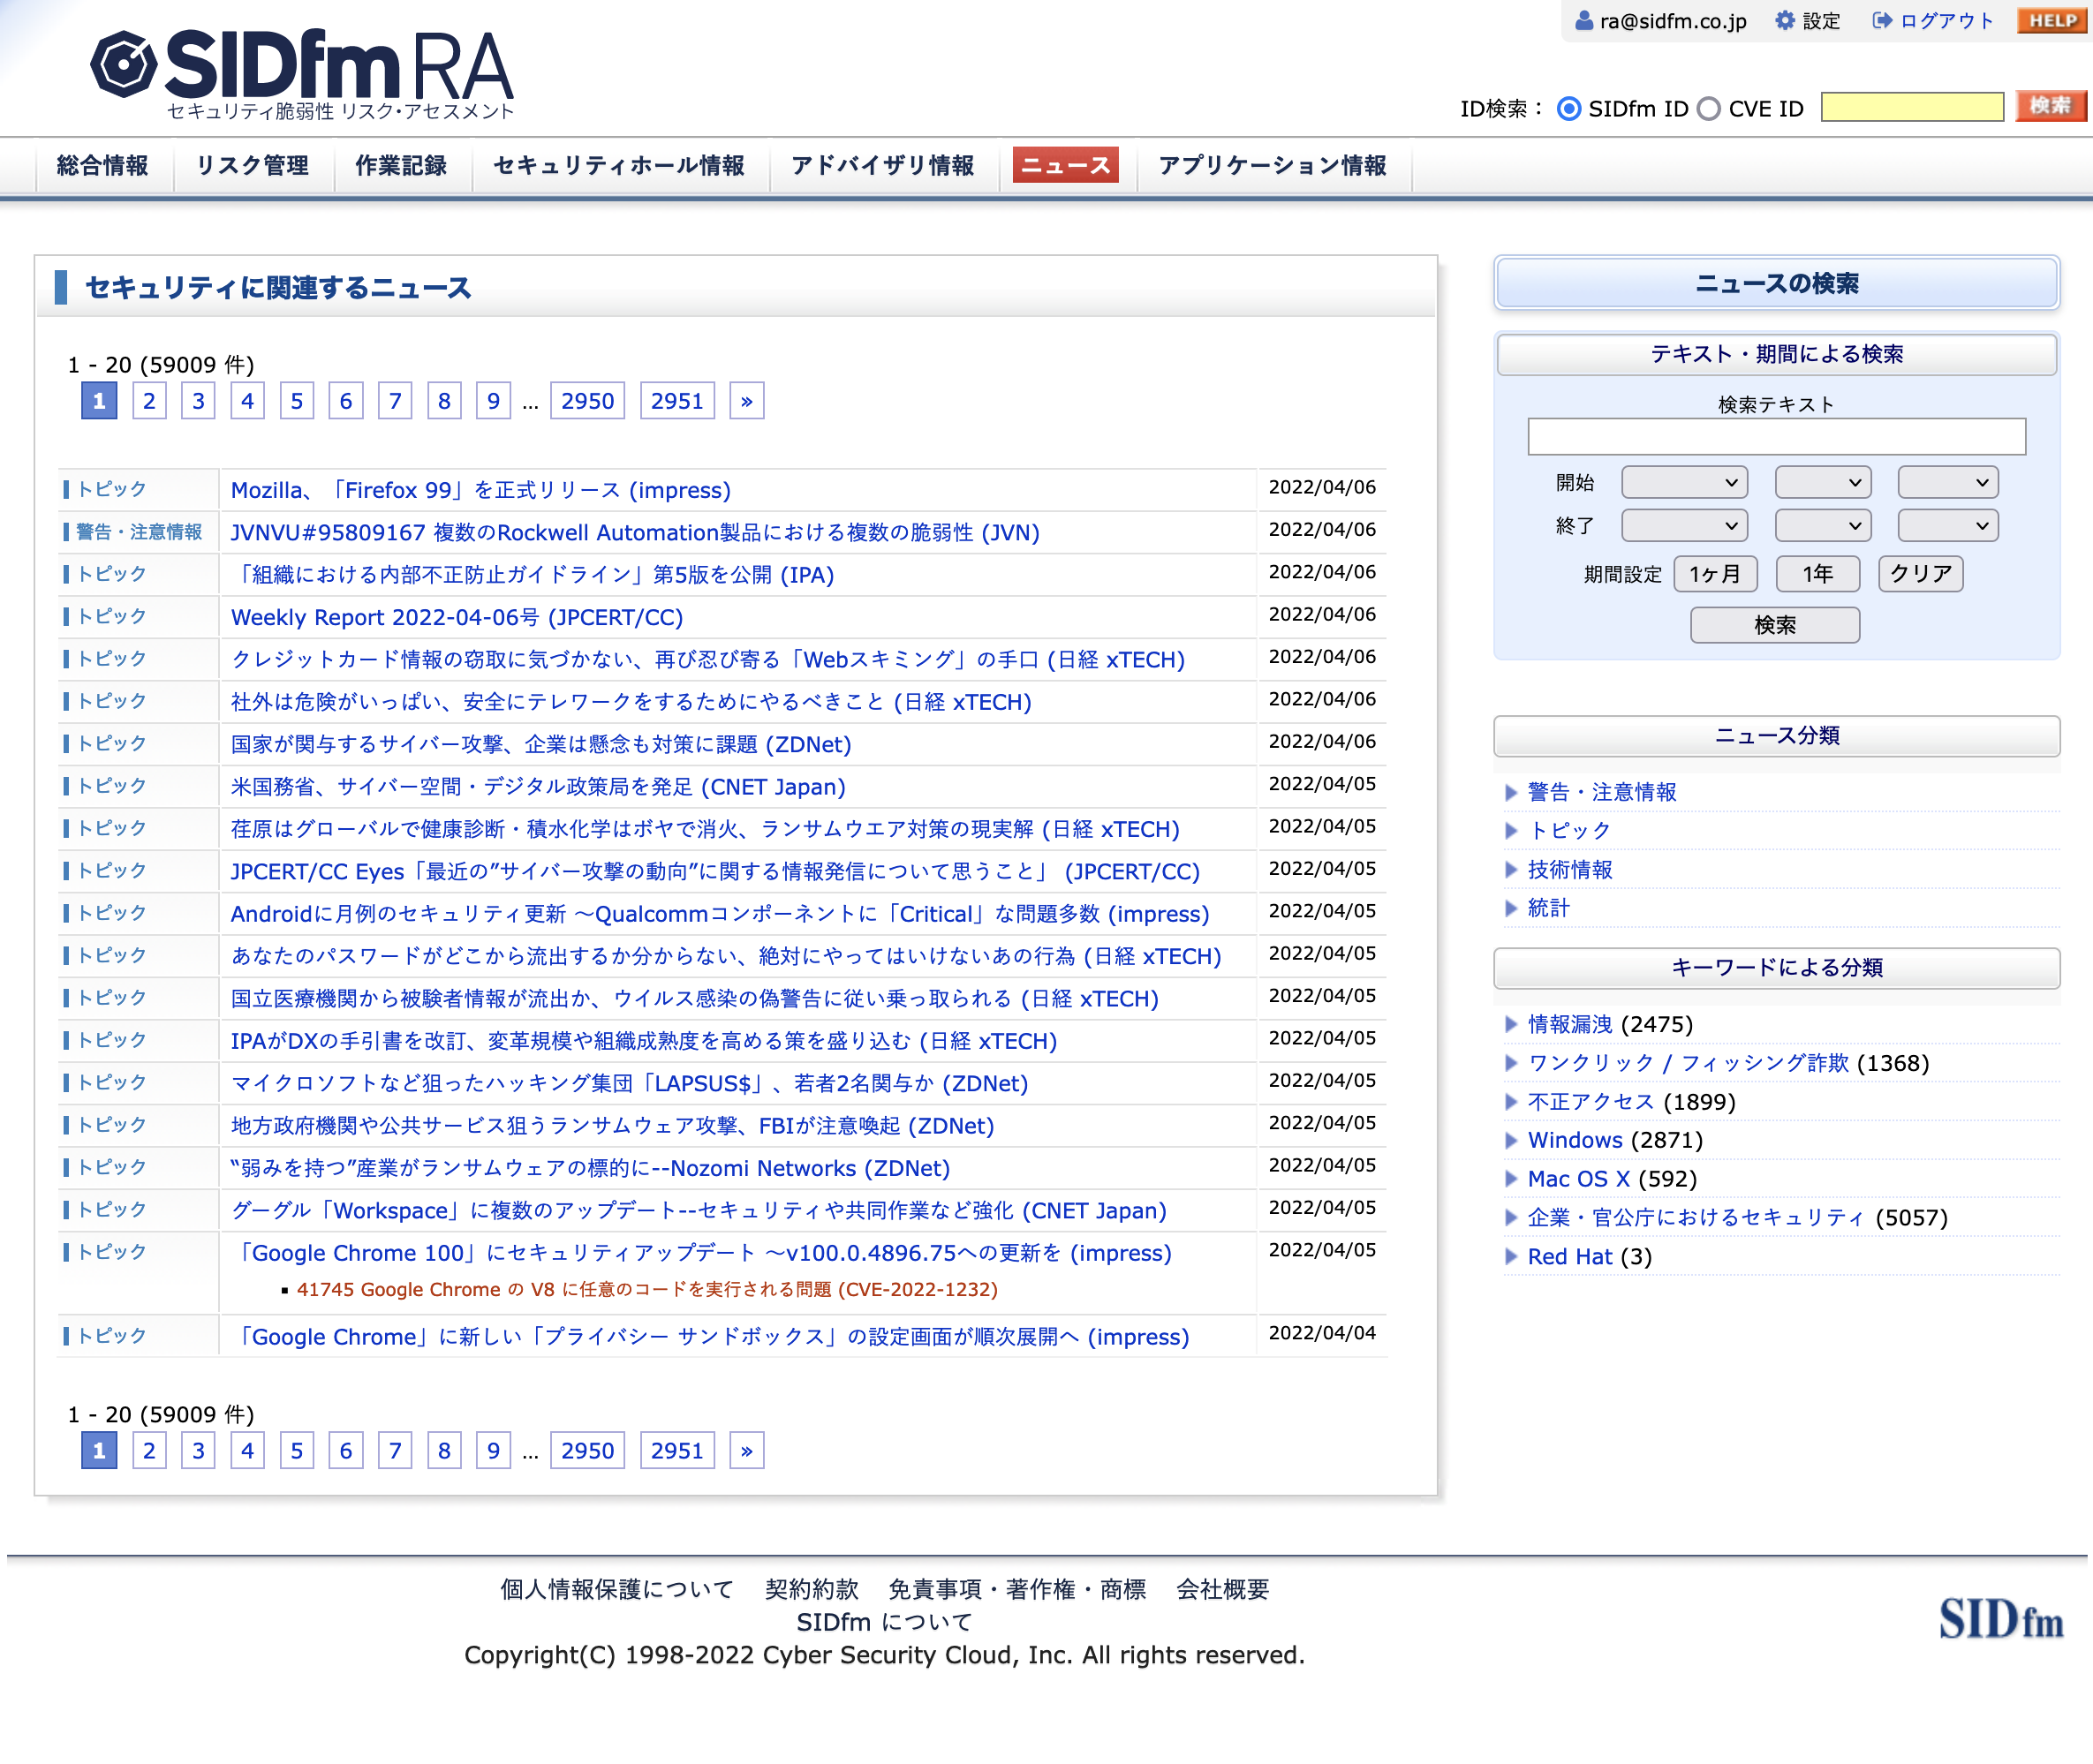Screen dimensions: 2093x1764
Task: Filter by ワンクリック / フィッシング詐欺 keyword
Action: pyautogui.click(x=1688, y=1063)
